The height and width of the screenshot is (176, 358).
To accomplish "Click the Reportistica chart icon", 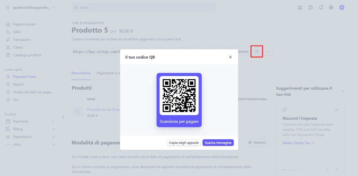I will (8, 137).
